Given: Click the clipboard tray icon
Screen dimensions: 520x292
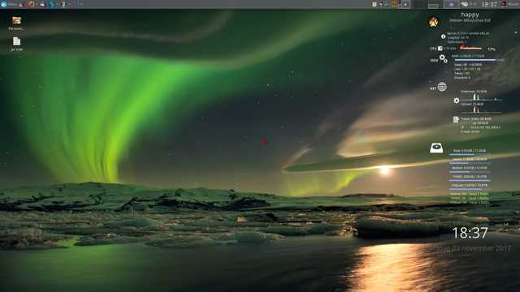Looking at the screenshot, I should 375,4.
